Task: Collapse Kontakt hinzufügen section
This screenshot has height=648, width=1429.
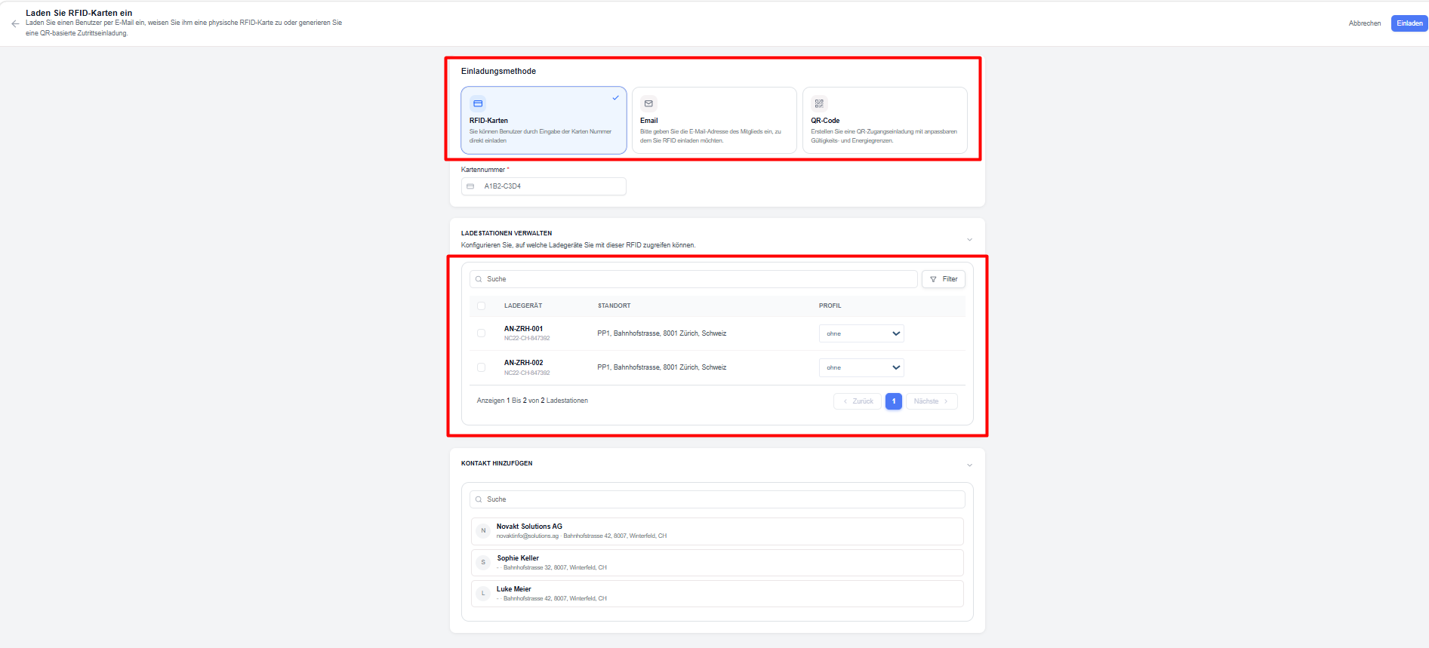Action: pyautogui.click(x=969, y=465)
